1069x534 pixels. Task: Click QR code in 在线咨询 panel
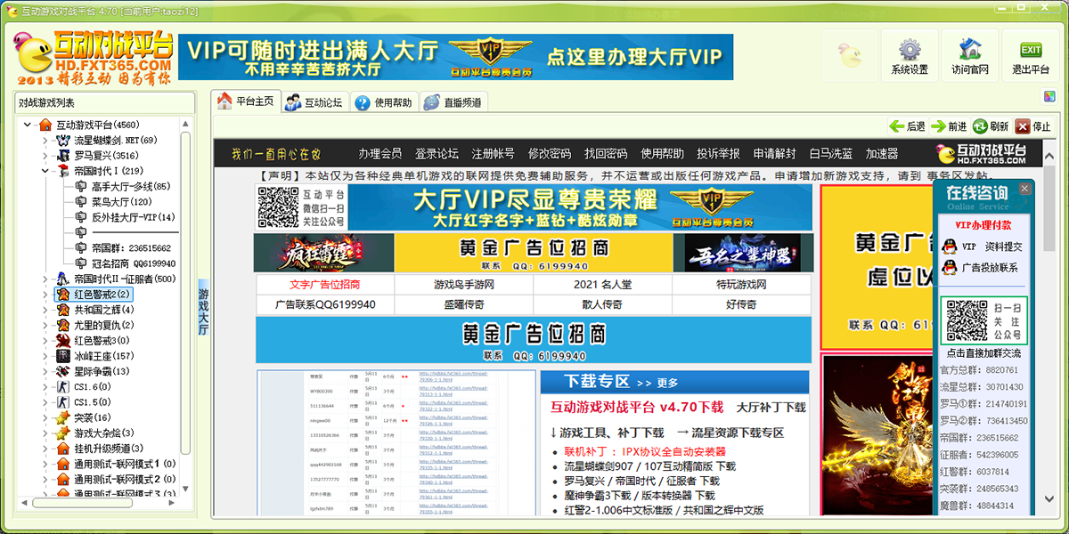click(x=968, y=320)
